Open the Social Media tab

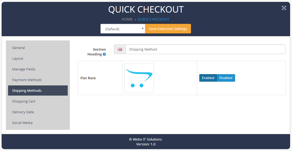click(x=22, y=123)
